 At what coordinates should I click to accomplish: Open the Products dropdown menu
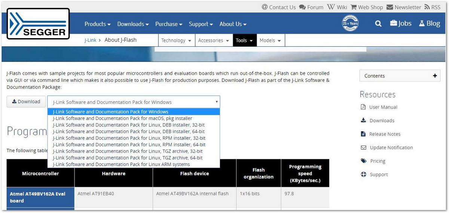pos(97,24)
